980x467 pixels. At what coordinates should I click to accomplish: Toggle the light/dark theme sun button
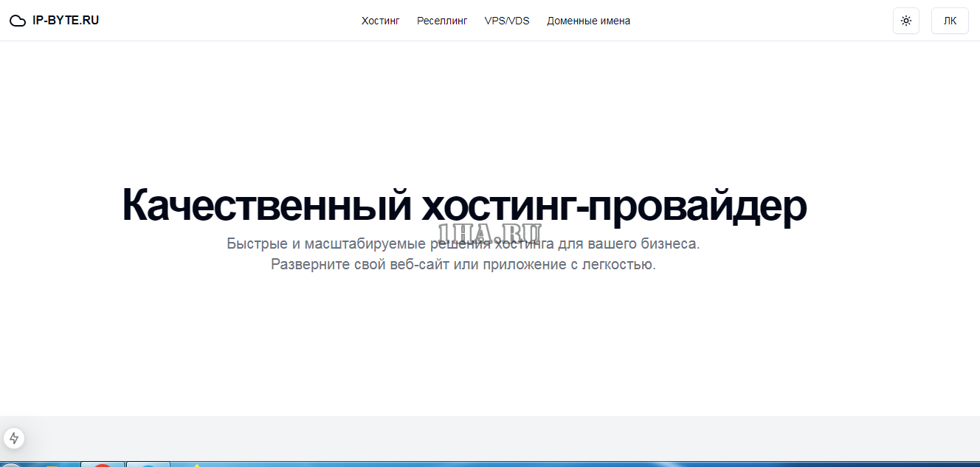pyautogui.click(x=905, y=21)
